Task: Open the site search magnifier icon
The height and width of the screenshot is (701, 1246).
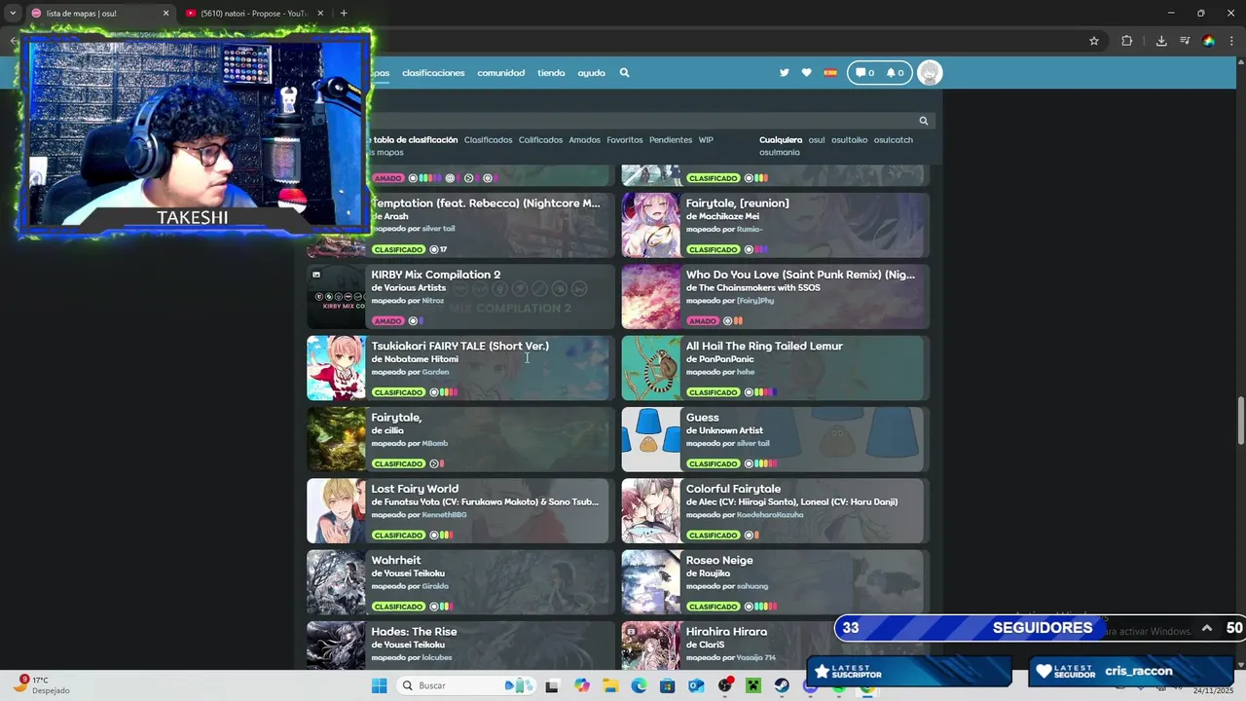Action: 624,73
